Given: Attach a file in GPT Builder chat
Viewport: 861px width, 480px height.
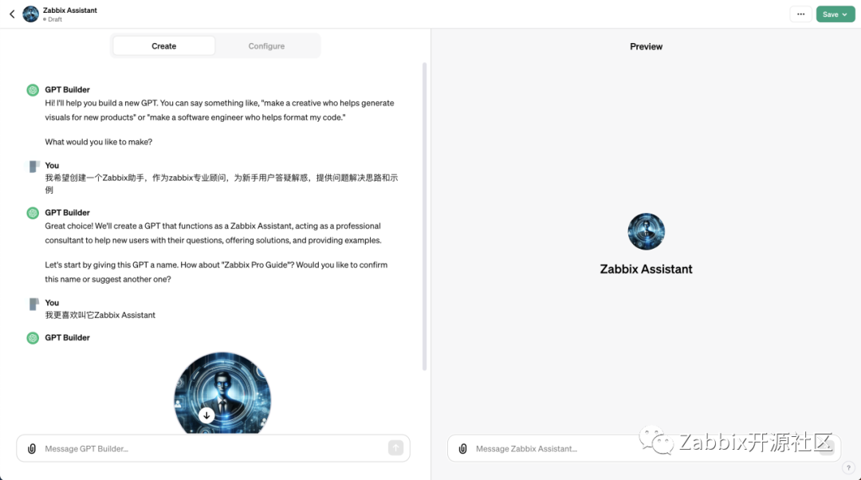Looking at the screenshot, I should [x=32, y=449].
